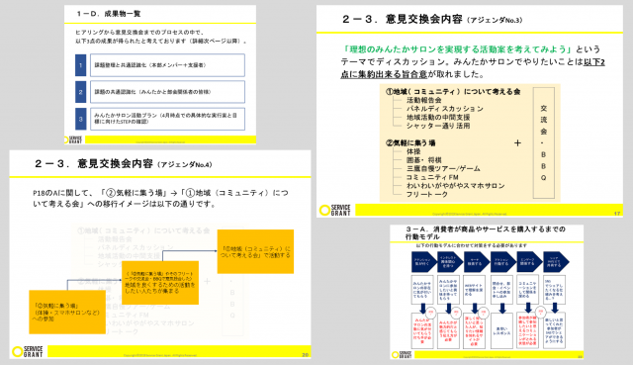
Task: Click orange box 「①地域(コミュニティ)」で活動する
Action: tap(255, 251)
